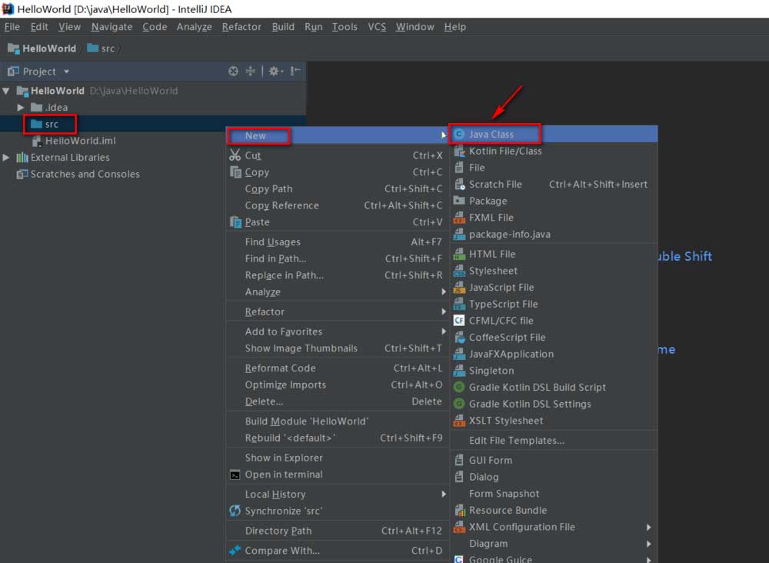Screen dimensions: 769x563
Task: Click the Gradle Kotlin DSL Settings icon
Action: 459,404
